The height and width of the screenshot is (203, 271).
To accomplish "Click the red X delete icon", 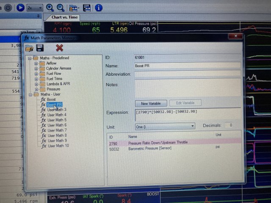I will pos(59,48).
